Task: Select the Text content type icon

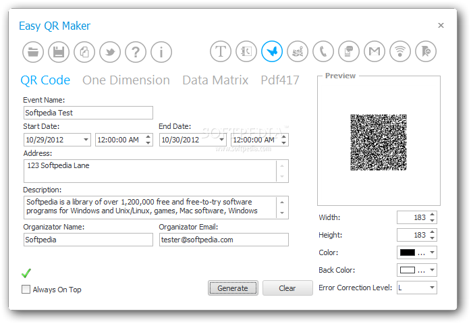Action: (221, 51)
